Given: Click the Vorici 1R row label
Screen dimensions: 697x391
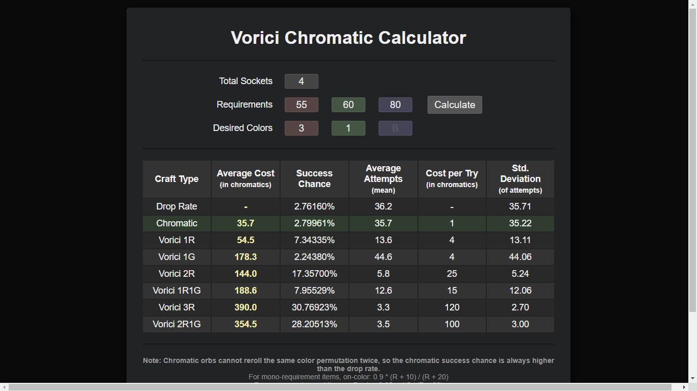Looking at the screenshot, I should click(177, 240).
